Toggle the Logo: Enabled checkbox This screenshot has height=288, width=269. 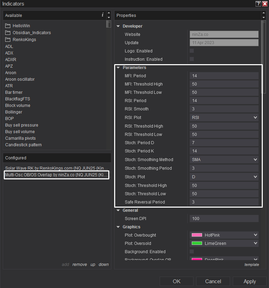tap(192, 51)
